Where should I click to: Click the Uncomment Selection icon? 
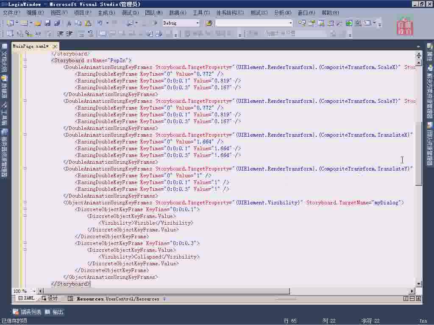[91, 34]
